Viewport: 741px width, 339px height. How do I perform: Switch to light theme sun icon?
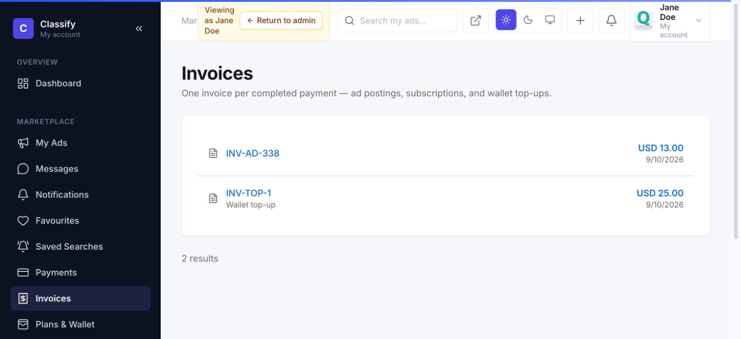(506, 20)
